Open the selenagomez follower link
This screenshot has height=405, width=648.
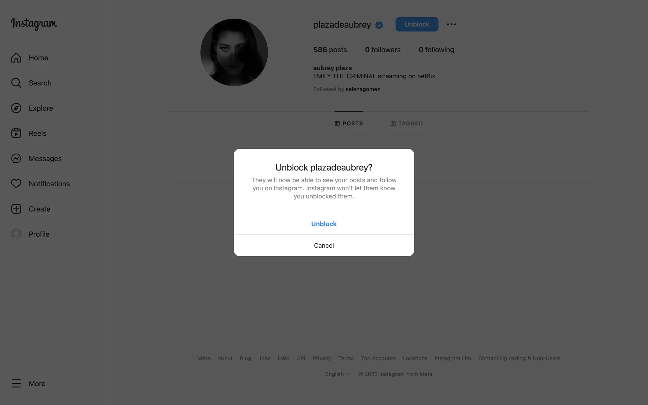pyautogui.click(x=363, y=89)
